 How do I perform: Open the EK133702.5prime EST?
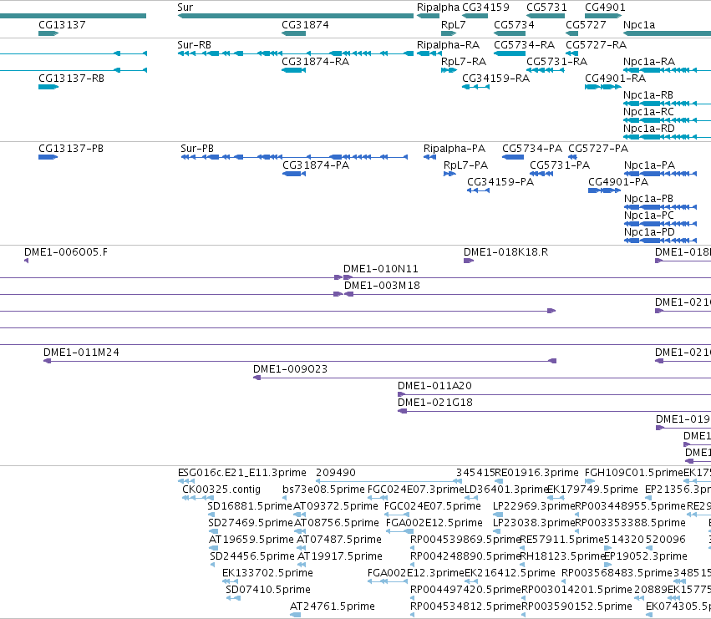(x=231, y=581)
